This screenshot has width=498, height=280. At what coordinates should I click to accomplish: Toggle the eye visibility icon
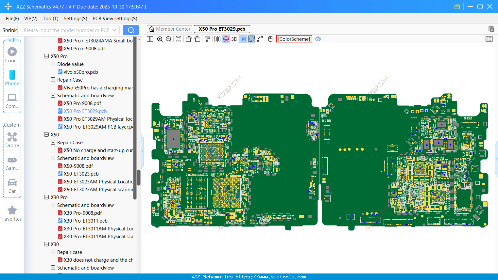click(x=318, y=39)
